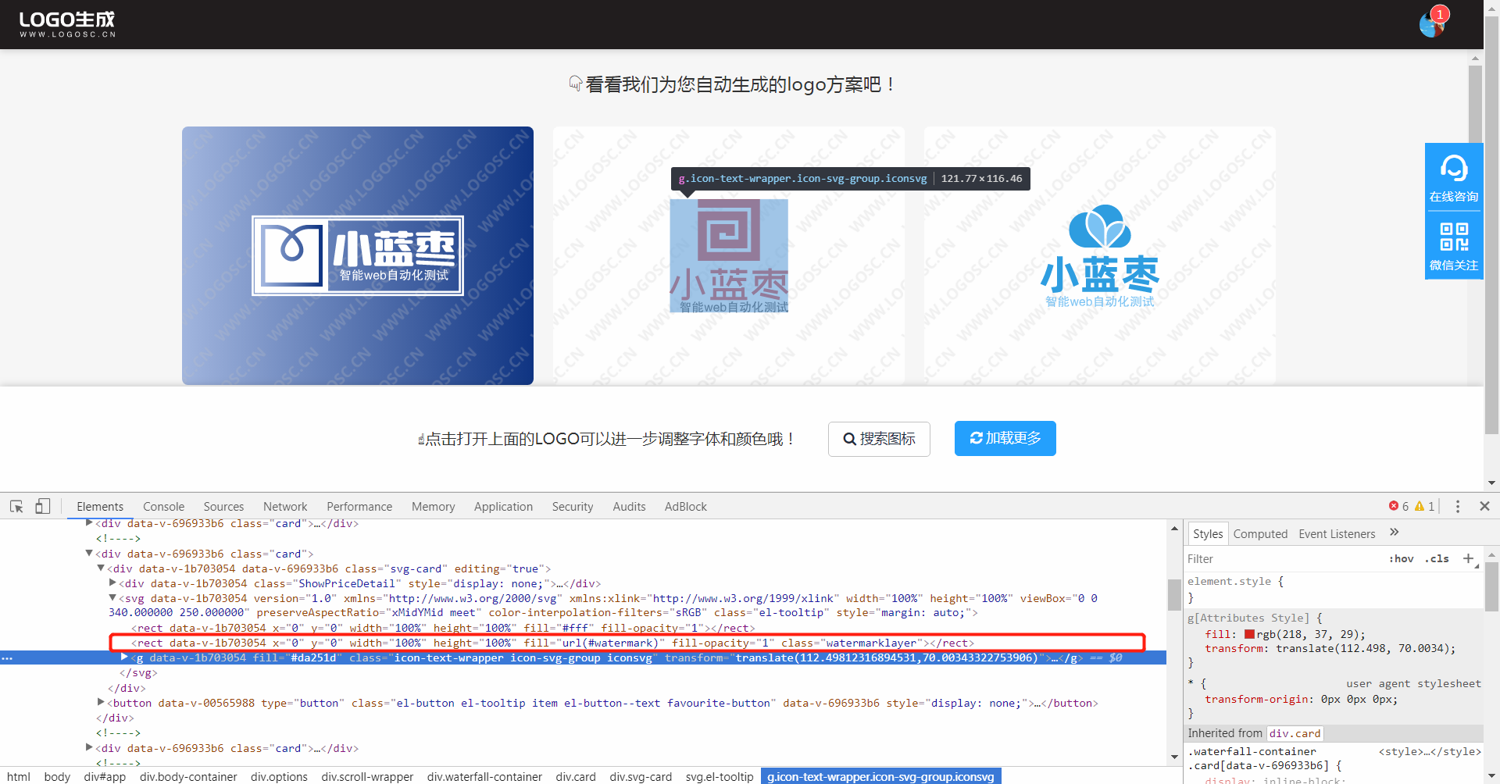Add a new style rule with plus icon
This screenshot has width=1500, height=784.
1470,558
